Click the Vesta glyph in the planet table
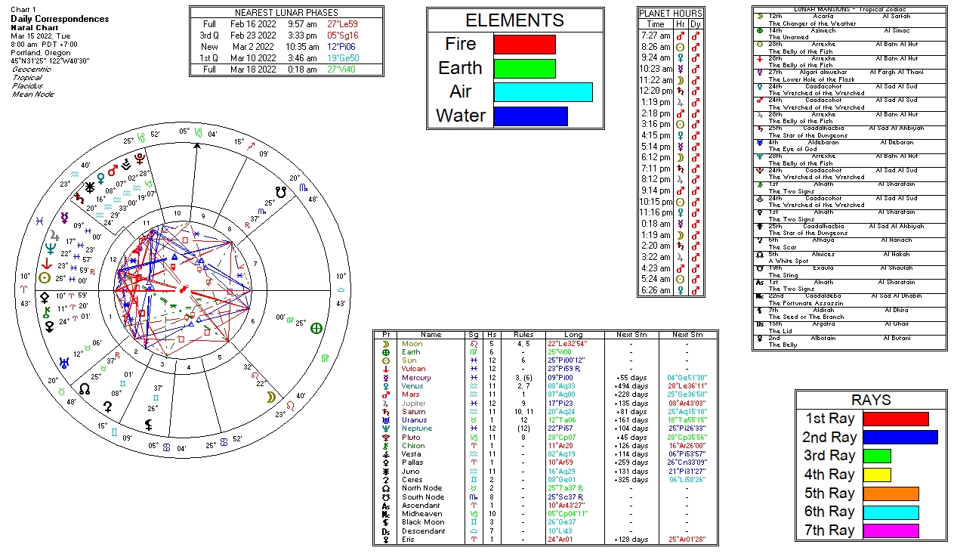Screen dimensions: 957x560 386,454
